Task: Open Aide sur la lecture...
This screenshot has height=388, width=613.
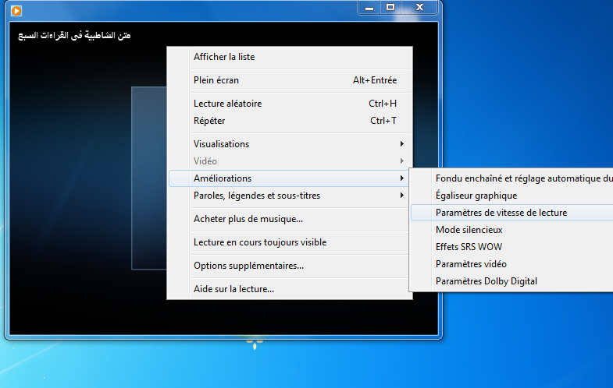Action: point(290,289)
